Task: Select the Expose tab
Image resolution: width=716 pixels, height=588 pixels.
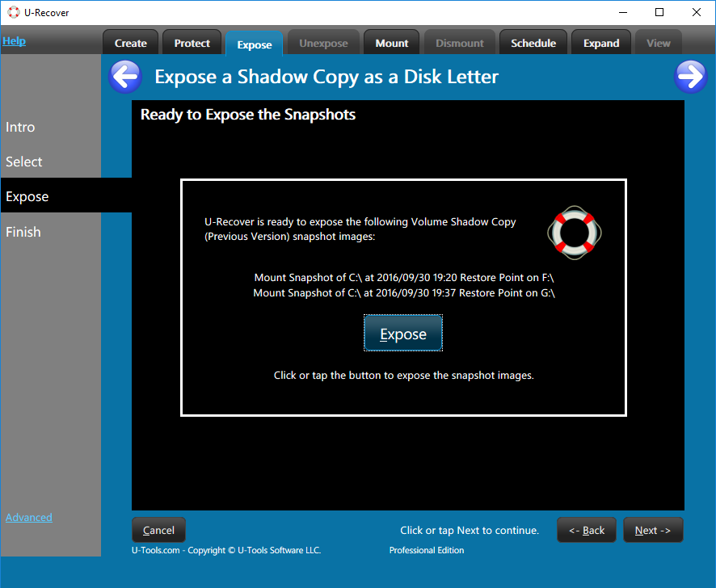Action: (x=255, y=44)
